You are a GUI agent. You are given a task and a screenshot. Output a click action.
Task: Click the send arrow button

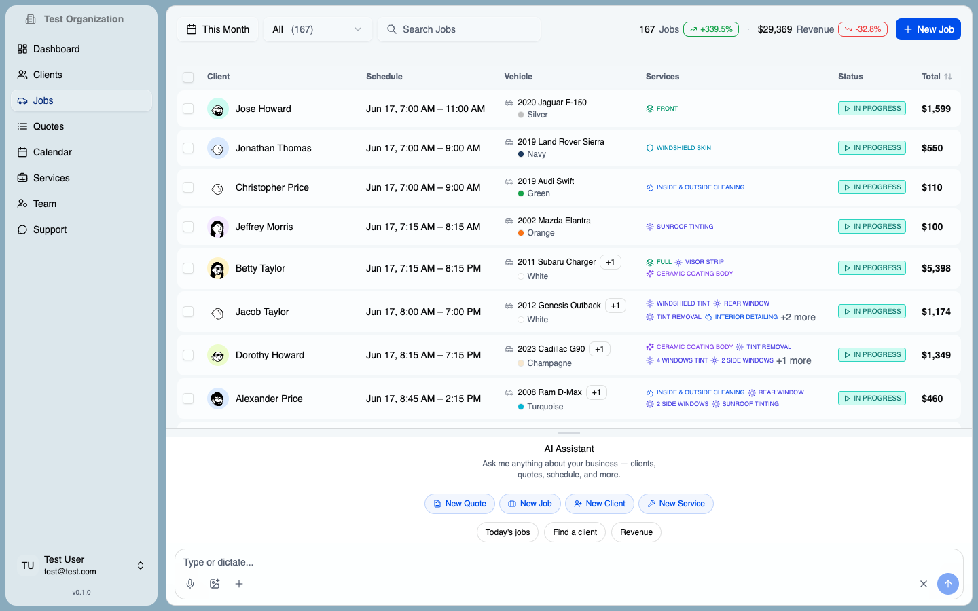[948, 584]
